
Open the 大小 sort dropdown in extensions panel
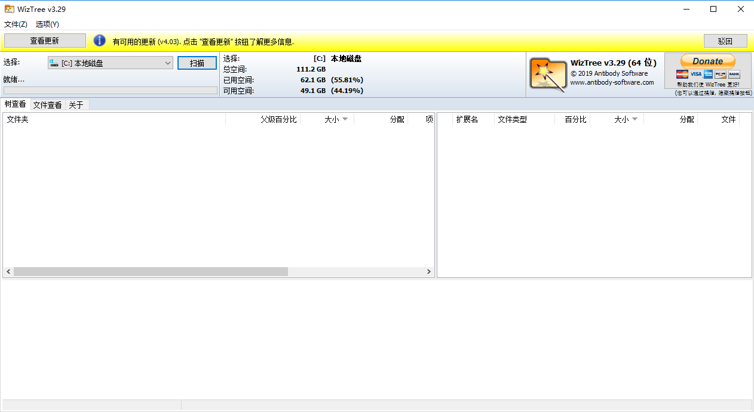point(636,119)
